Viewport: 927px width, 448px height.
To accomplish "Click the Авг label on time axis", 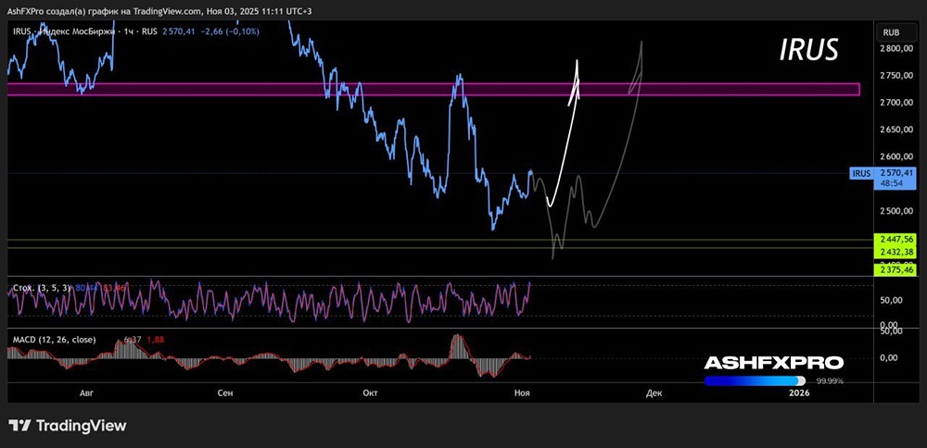I will pos(86,393).
